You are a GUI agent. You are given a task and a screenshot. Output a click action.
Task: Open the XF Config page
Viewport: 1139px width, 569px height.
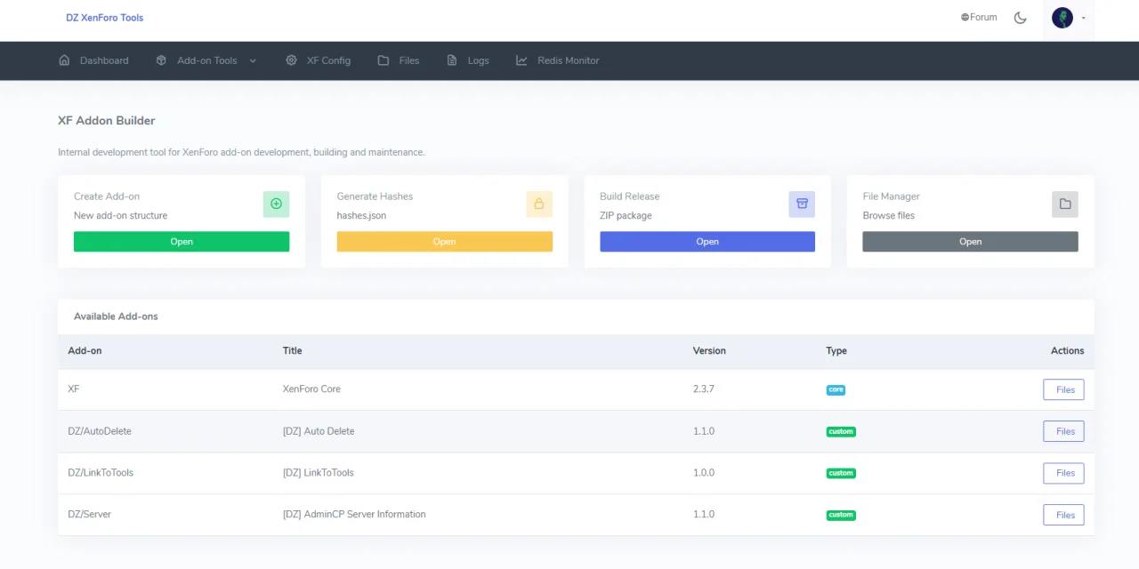click(x=319, y=60)
